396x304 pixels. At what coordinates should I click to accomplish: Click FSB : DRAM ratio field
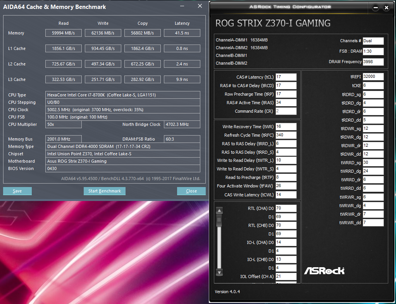[373, 51]
